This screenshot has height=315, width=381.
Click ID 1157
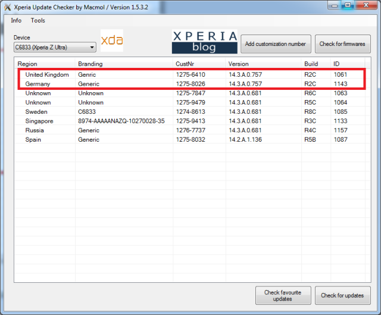(x=341, y=130)
